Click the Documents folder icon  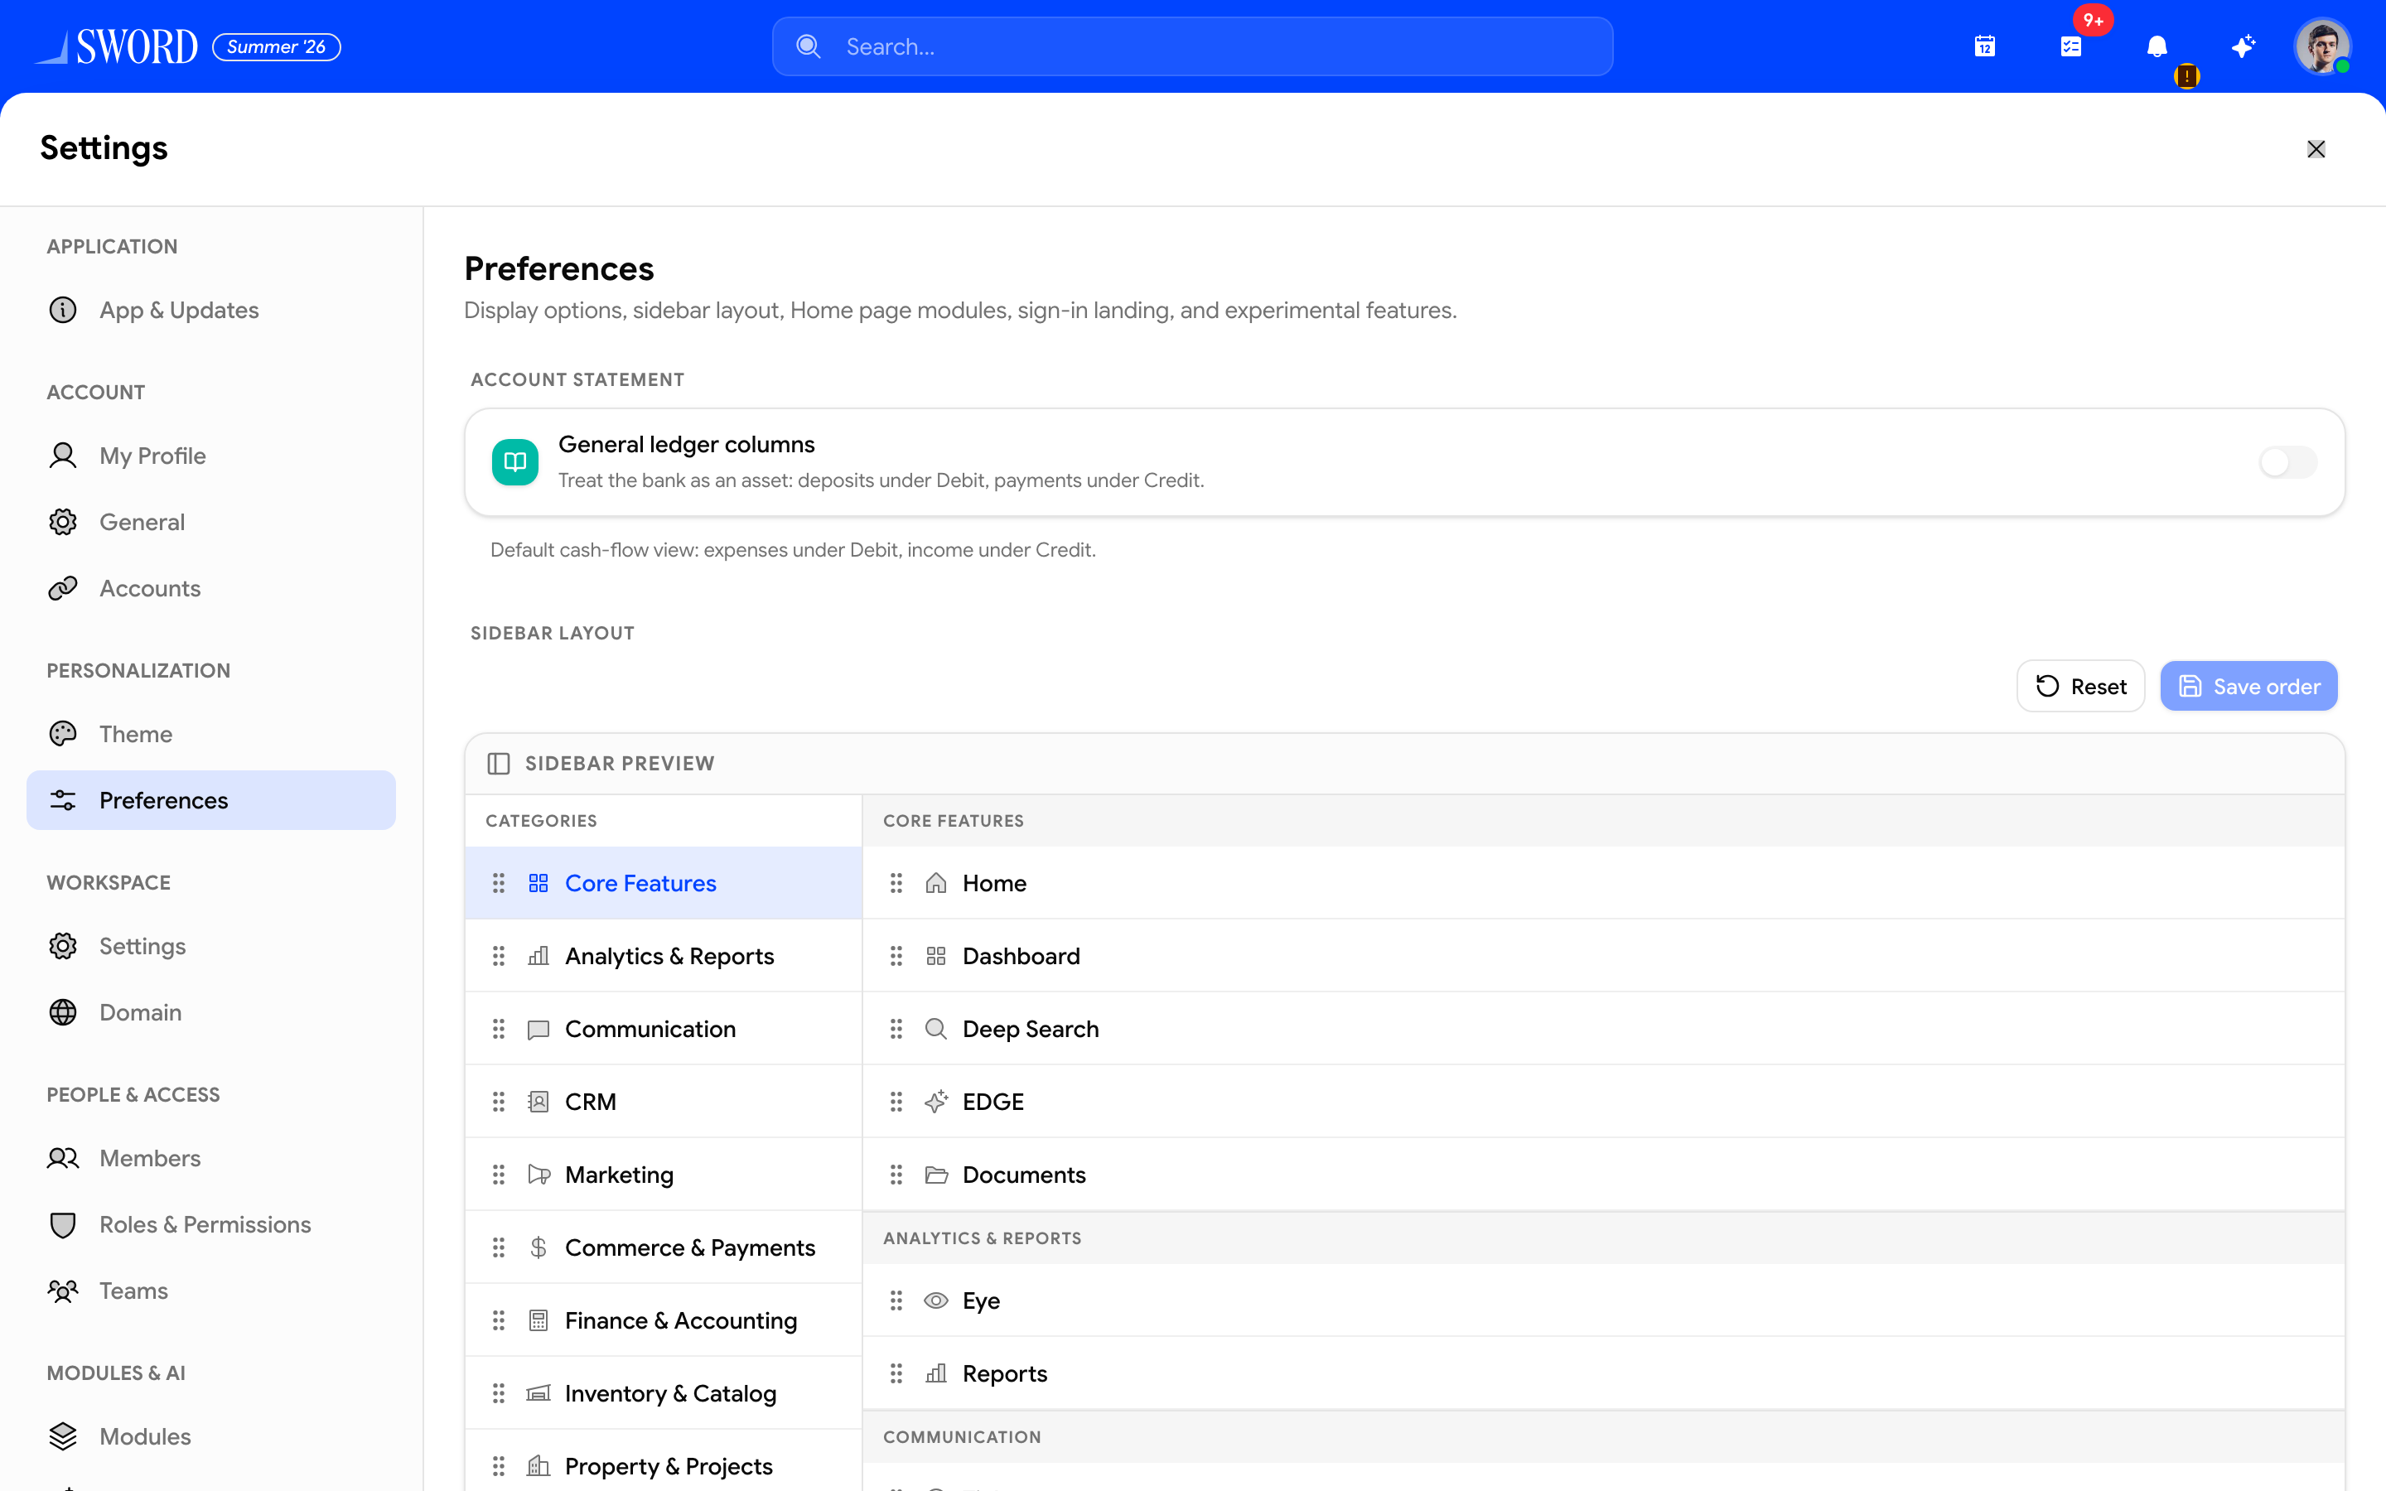(x=935, y=1175)
